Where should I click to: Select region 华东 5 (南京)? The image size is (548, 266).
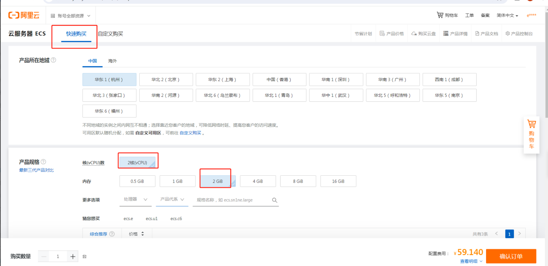(x=449, y=95)
